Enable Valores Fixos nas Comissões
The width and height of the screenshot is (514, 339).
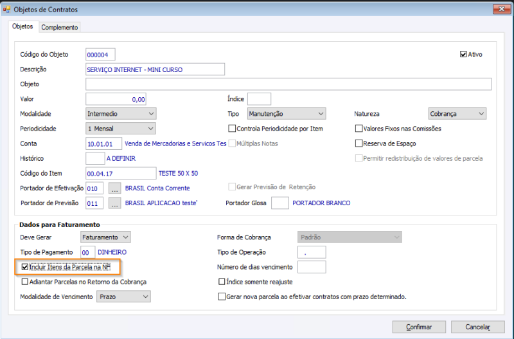click(359, 129)
